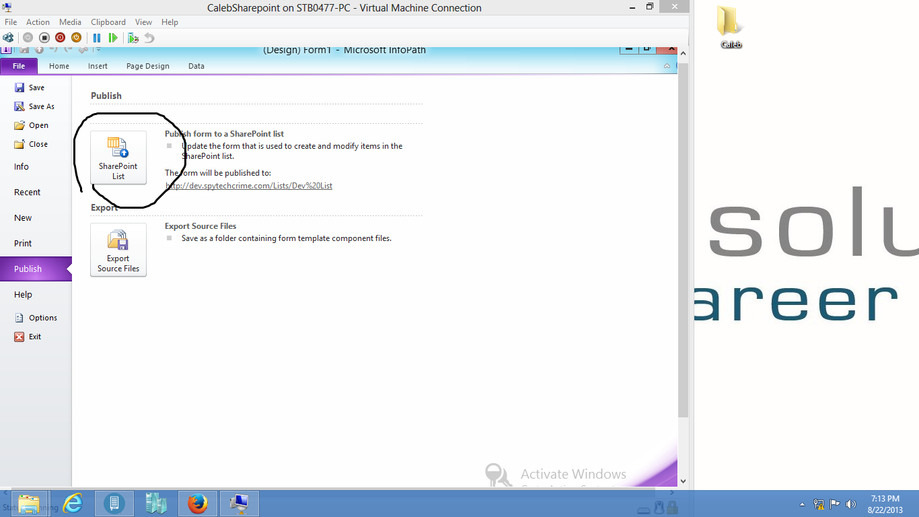Take a VM checkpoint snapshot with the toolbar icon
919x517 pixels.
133,38
